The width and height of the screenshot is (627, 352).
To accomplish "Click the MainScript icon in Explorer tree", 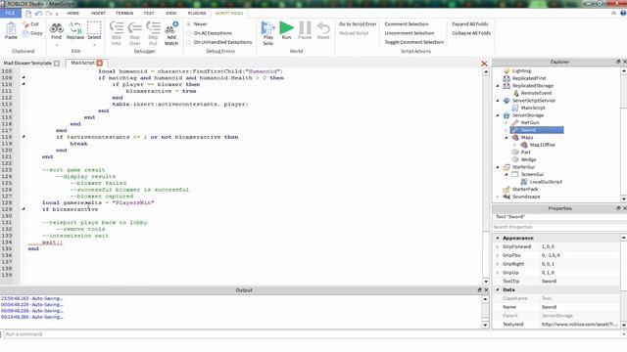I will coord(515,108).
